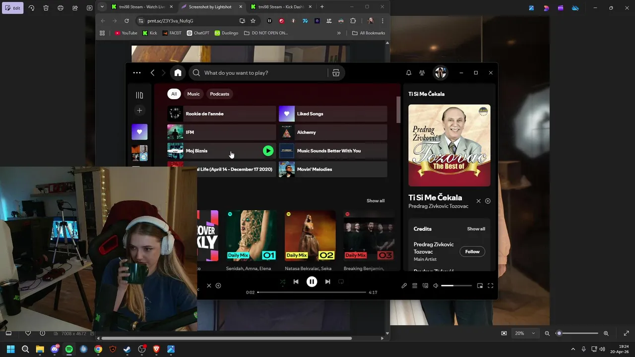Reload the page in Chrome
The width and height of the screenshot is (635, 357).
pos(127,21)
